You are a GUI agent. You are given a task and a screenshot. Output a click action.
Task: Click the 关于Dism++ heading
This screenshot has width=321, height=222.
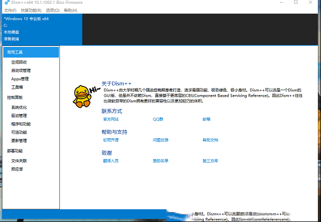tap(116, 84)
